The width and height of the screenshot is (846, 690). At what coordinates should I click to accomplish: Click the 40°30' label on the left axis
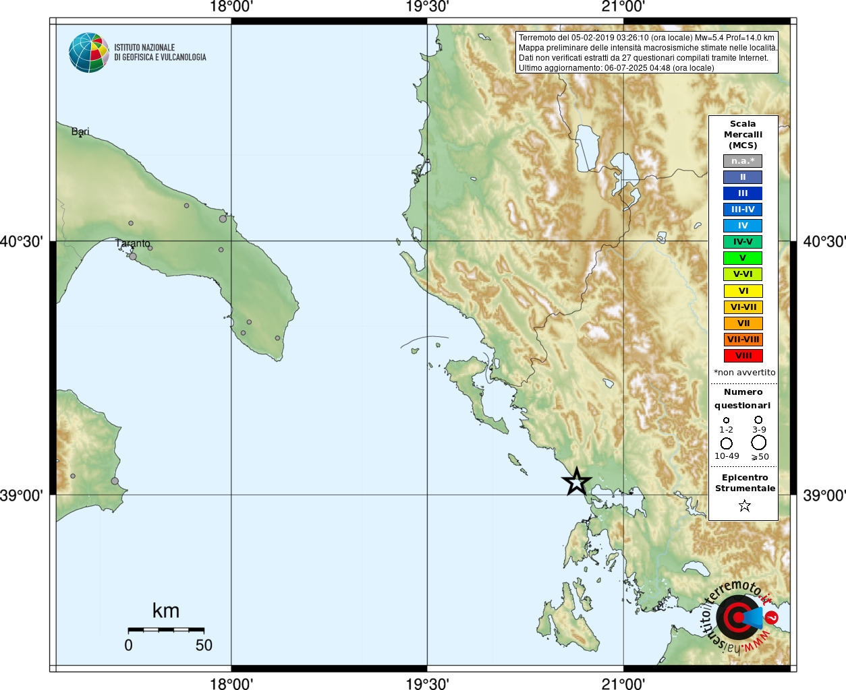pyautogui.click(x=22, y=241)
